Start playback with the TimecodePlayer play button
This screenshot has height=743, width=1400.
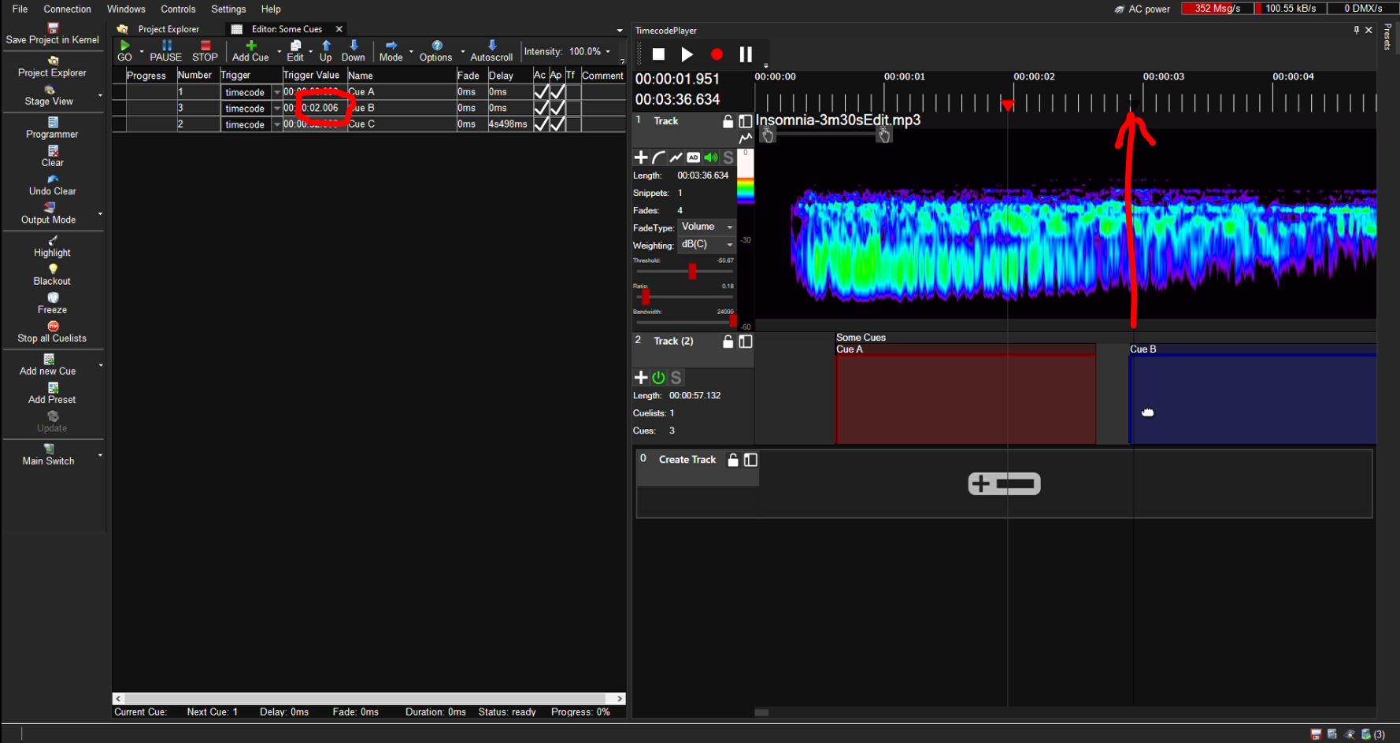pyautogui.click(x=687, y=54)
